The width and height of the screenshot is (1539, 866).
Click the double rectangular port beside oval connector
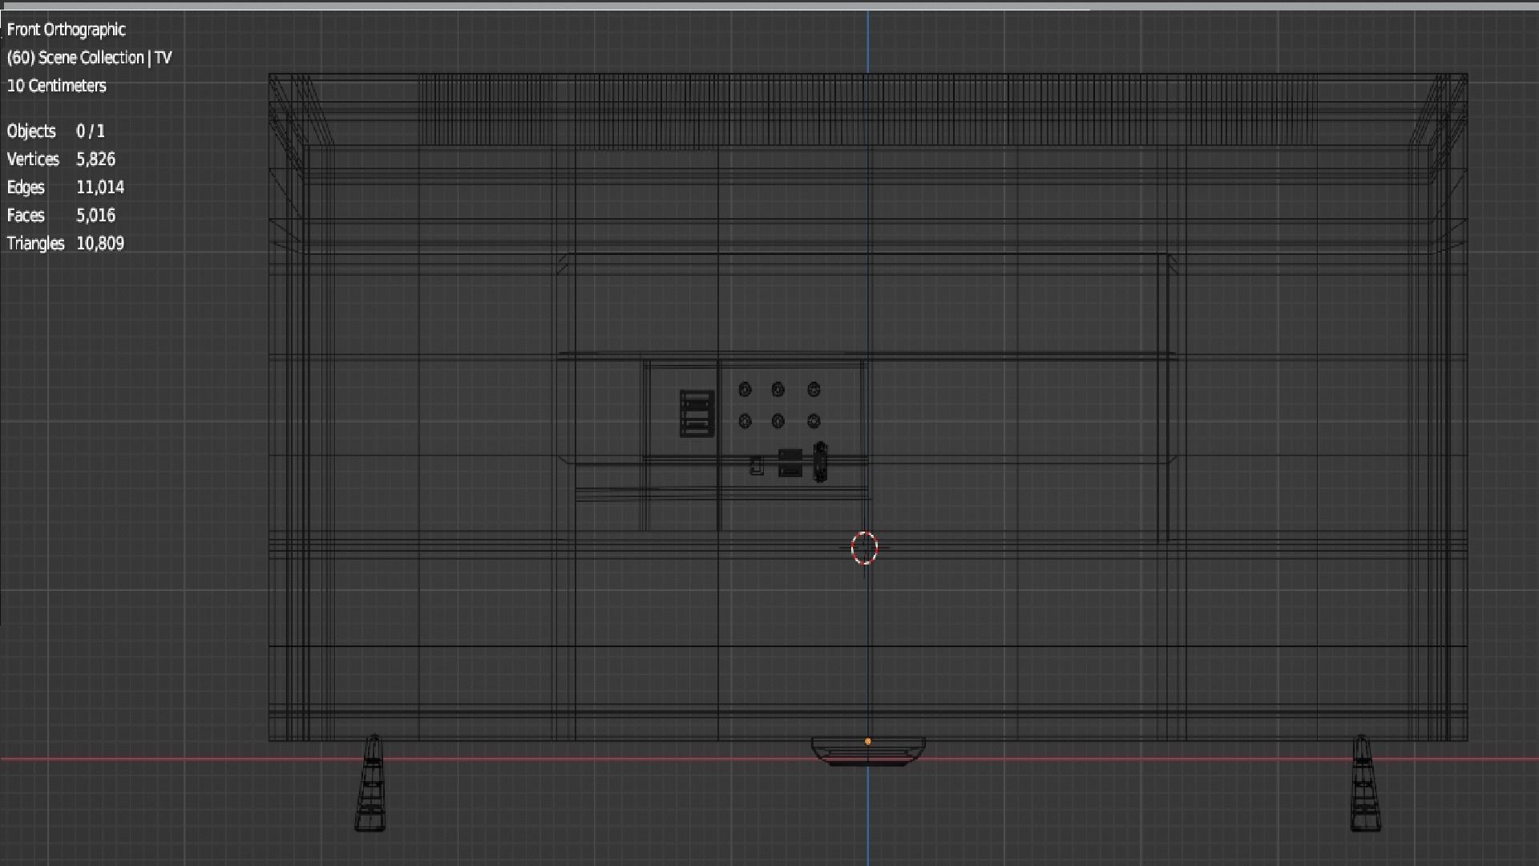pyautogui.click(x=790, y=463)
